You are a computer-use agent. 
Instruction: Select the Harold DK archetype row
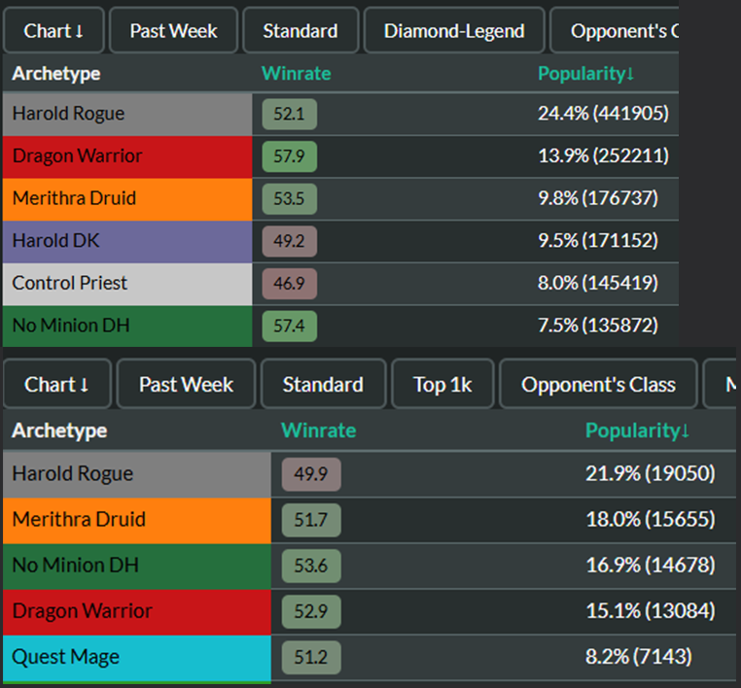pos(340,241)
